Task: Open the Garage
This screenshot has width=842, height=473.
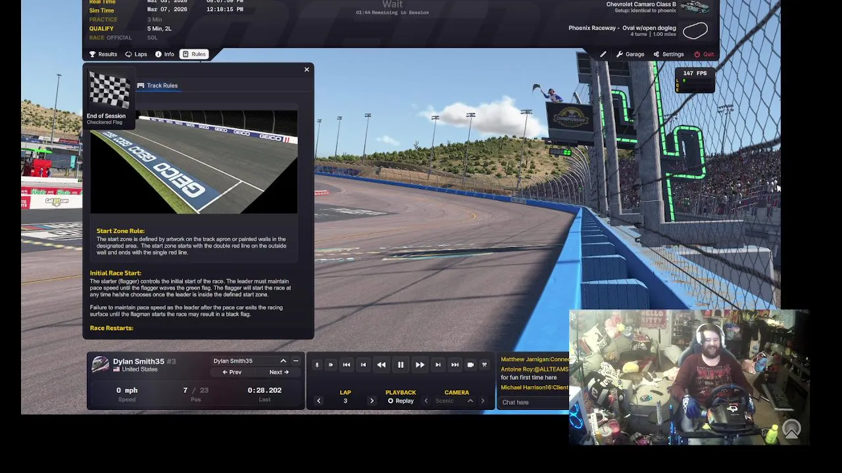Action: pyautogui.click(x=630, y=54)
